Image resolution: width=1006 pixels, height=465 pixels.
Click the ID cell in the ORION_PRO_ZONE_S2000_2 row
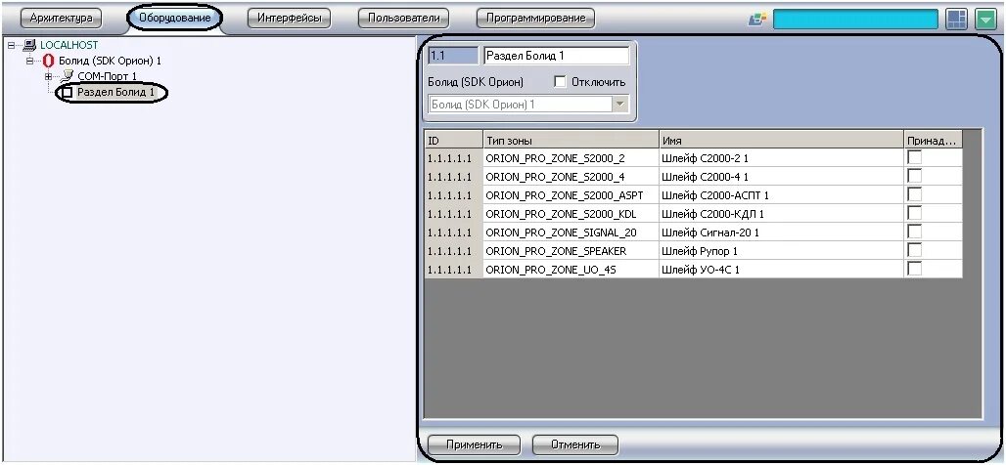click(454, 157)
